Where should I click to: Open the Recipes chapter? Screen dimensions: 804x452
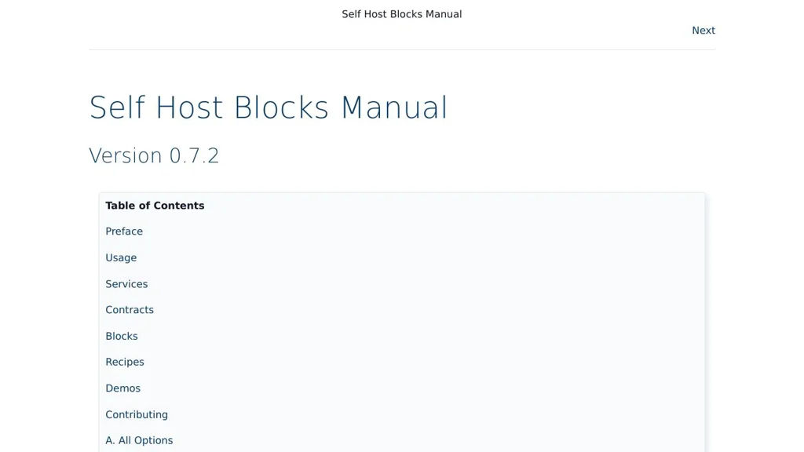click(125, 362)
